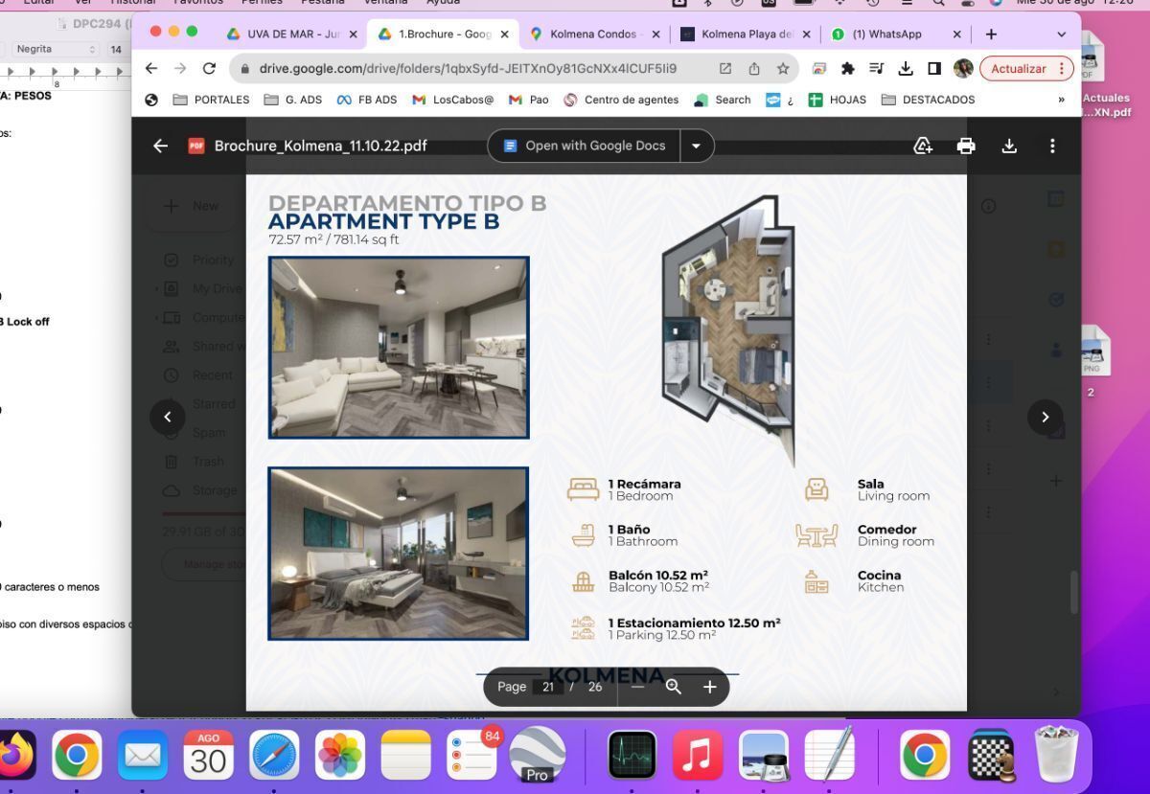
Task: Open Firefox from the Dock
Action: [15, 756]
